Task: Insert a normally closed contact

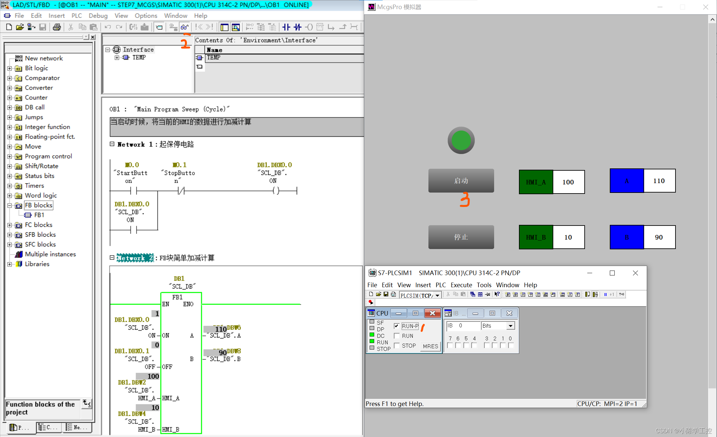Action: 298,27
